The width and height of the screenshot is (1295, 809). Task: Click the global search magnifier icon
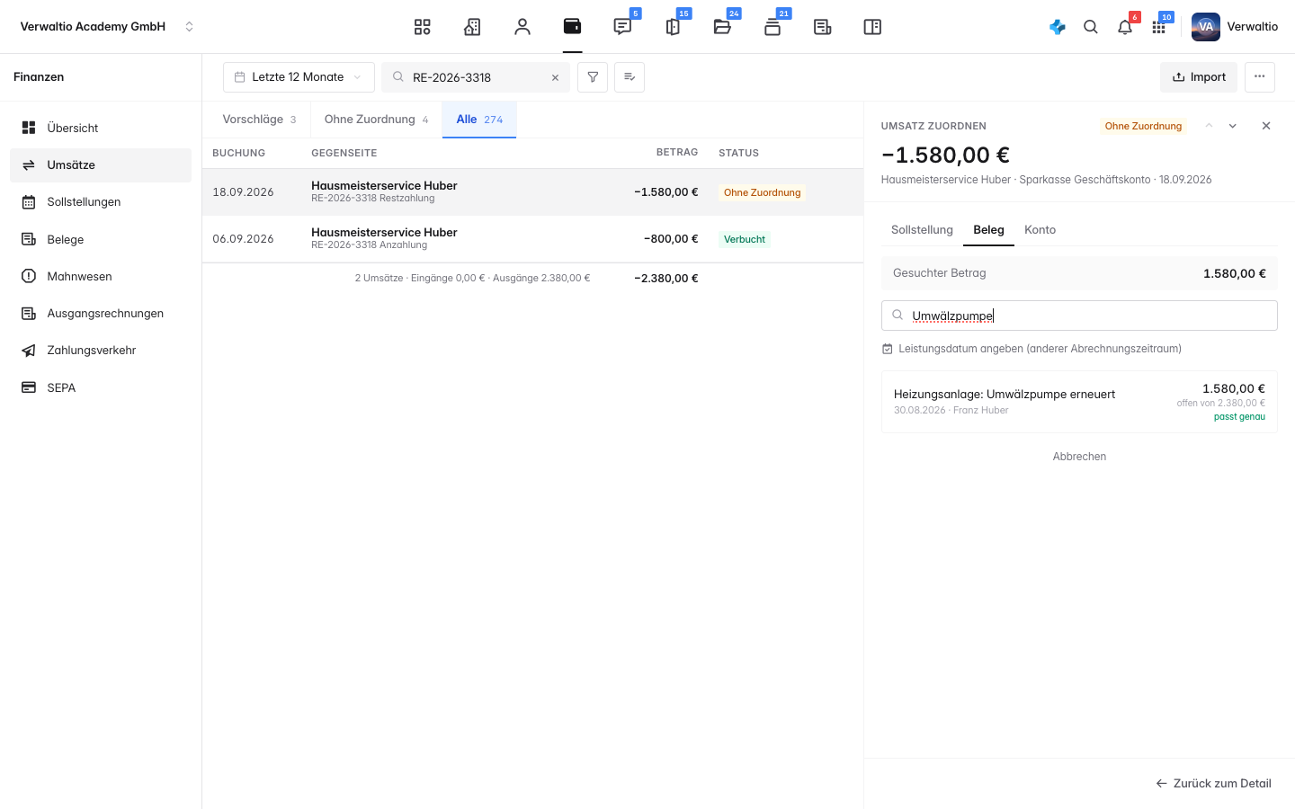click(1091, 27)
